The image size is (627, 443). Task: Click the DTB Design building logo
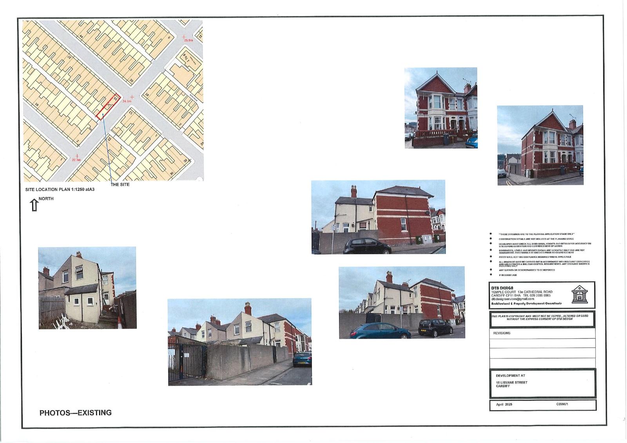(x=579, y=295)
